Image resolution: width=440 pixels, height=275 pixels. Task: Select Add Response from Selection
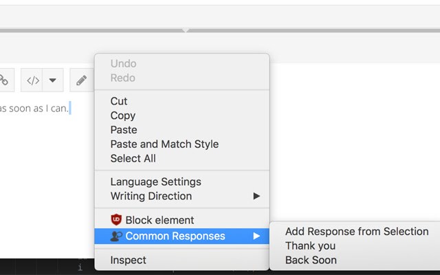coord(357,232)
